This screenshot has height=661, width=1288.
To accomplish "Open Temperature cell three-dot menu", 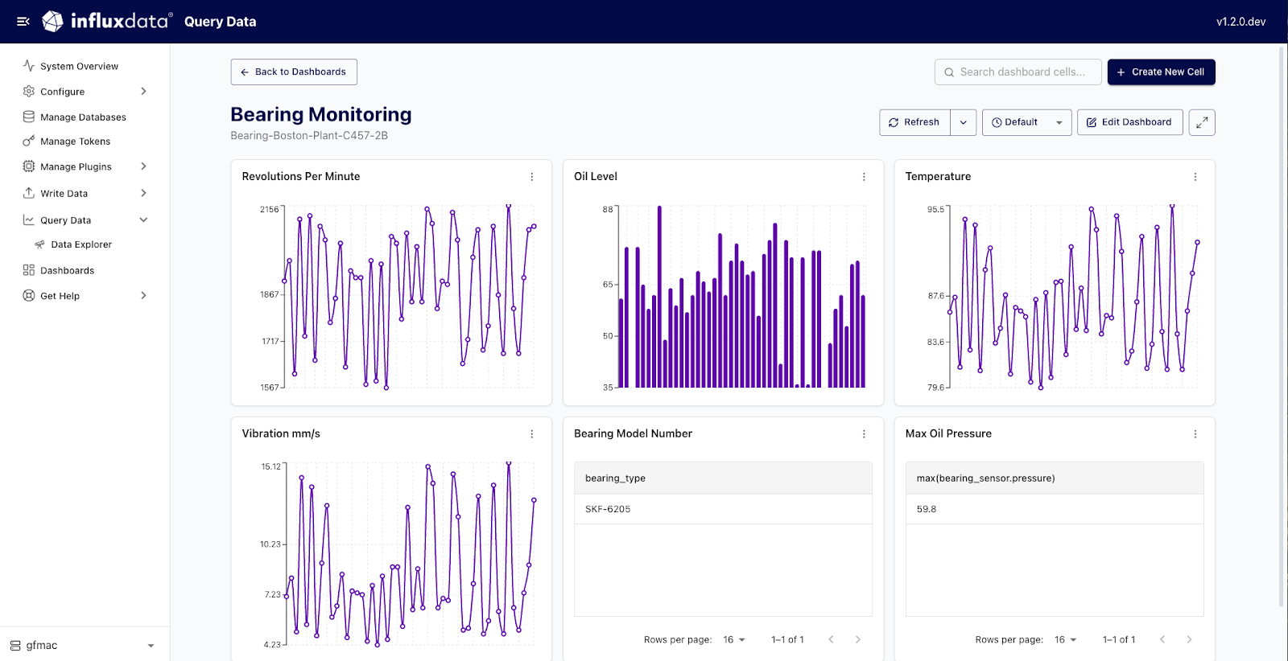I will click(1195, 177).
